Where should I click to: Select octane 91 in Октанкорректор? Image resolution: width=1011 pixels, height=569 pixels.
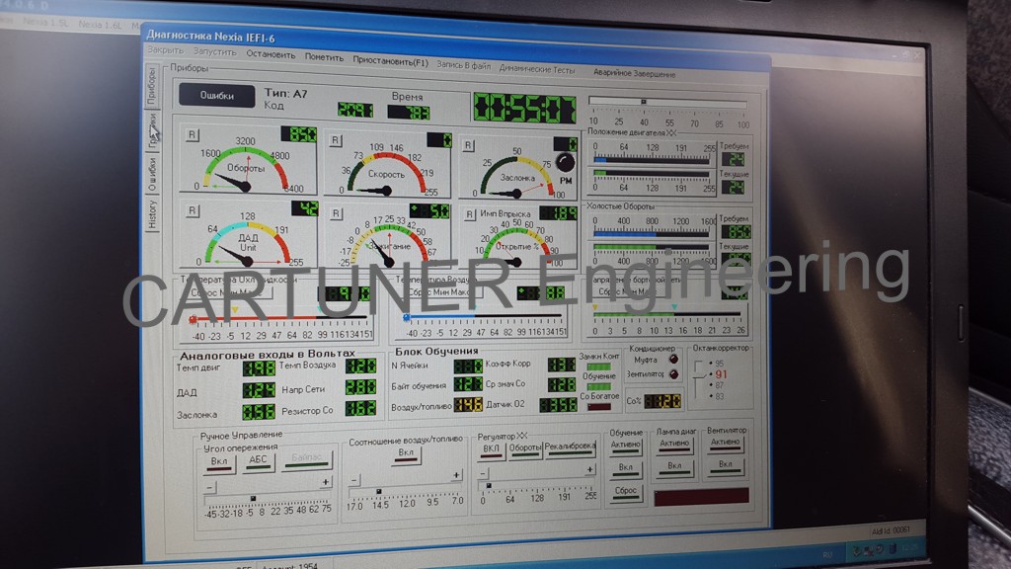pos(718,374)
